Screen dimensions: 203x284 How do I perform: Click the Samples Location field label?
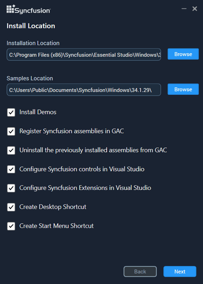coord(30,78)
